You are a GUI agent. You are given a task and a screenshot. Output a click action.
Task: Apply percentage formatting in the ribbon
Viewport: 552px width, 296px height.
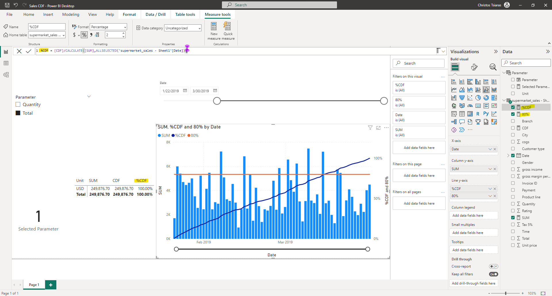(x=84, y=35)
